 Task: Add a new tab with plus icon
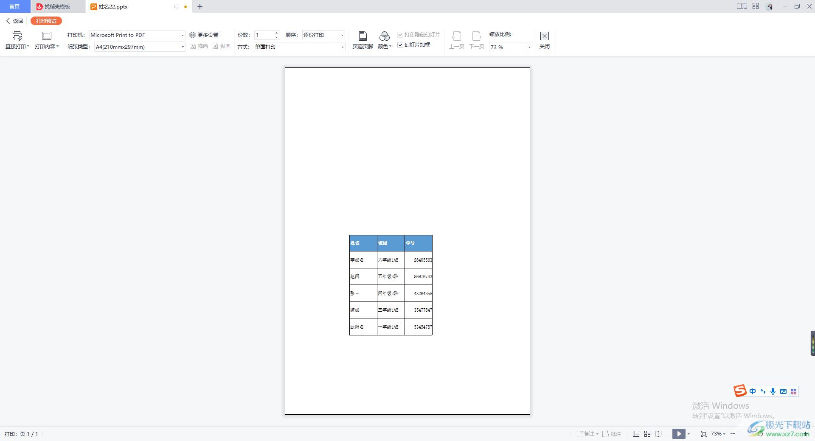(200, 6)
